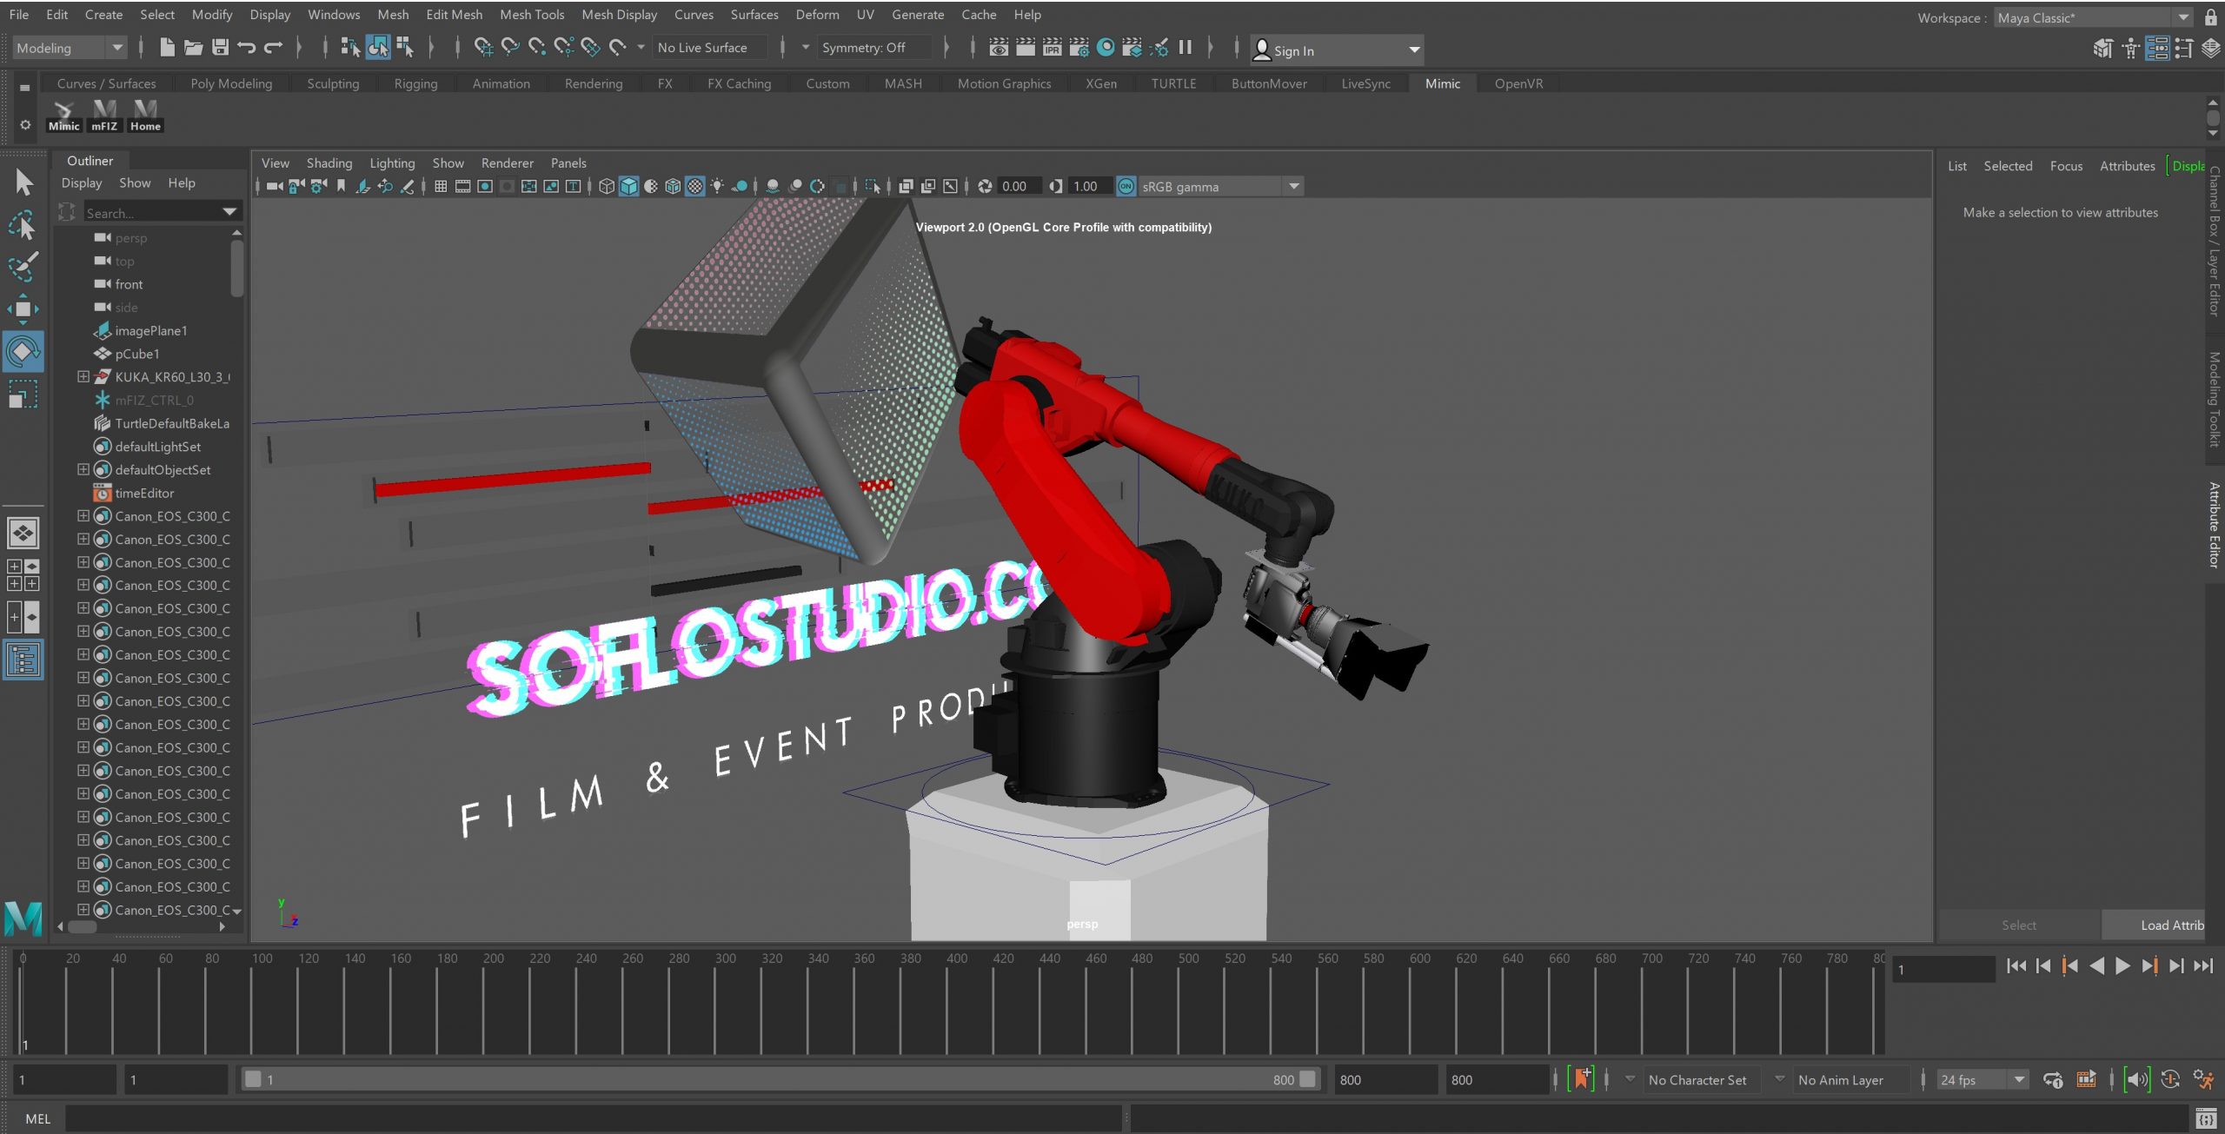2225x1134 pixels.
Task: Click the Home shelf icon
Action: [x=145, y=115]
